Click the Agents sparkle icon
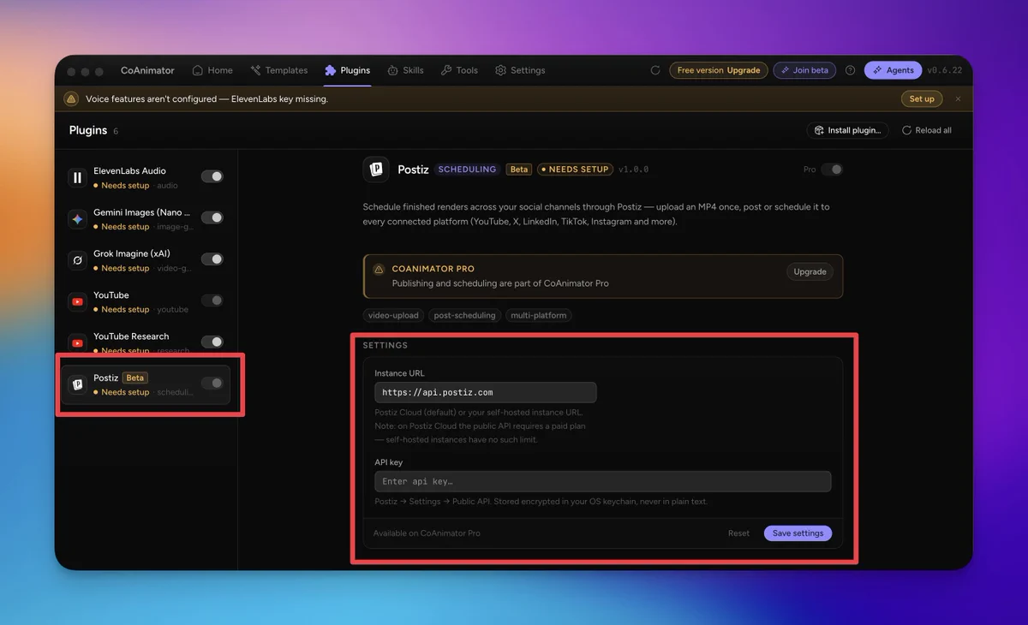The height and width of the screenshot is (625, 1028). (x=877, y=70)
